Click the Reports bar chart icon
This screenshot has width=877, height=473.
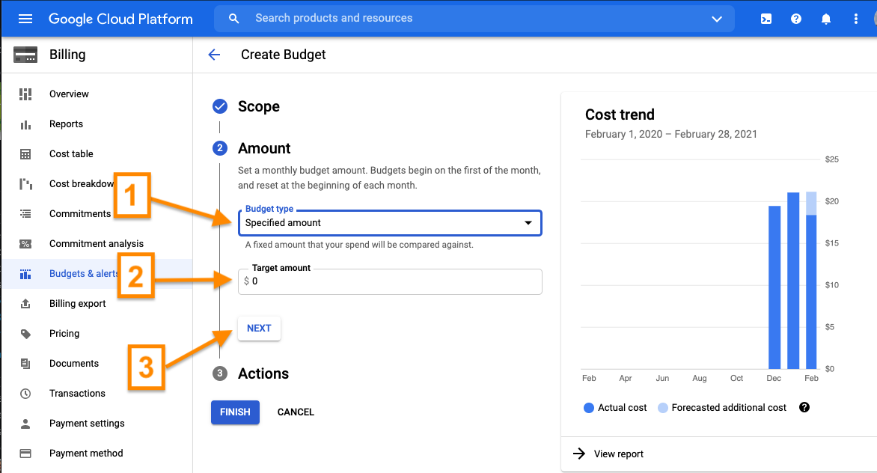(x=25, y=124)
